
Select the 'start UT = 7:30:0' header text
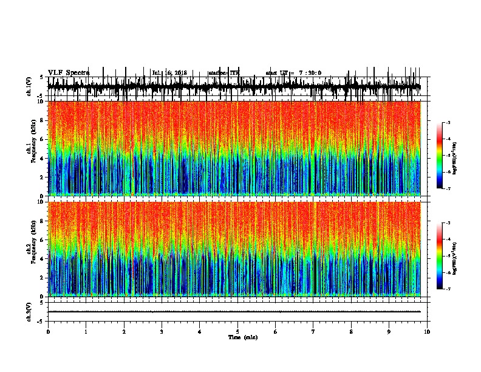(293, 73)
